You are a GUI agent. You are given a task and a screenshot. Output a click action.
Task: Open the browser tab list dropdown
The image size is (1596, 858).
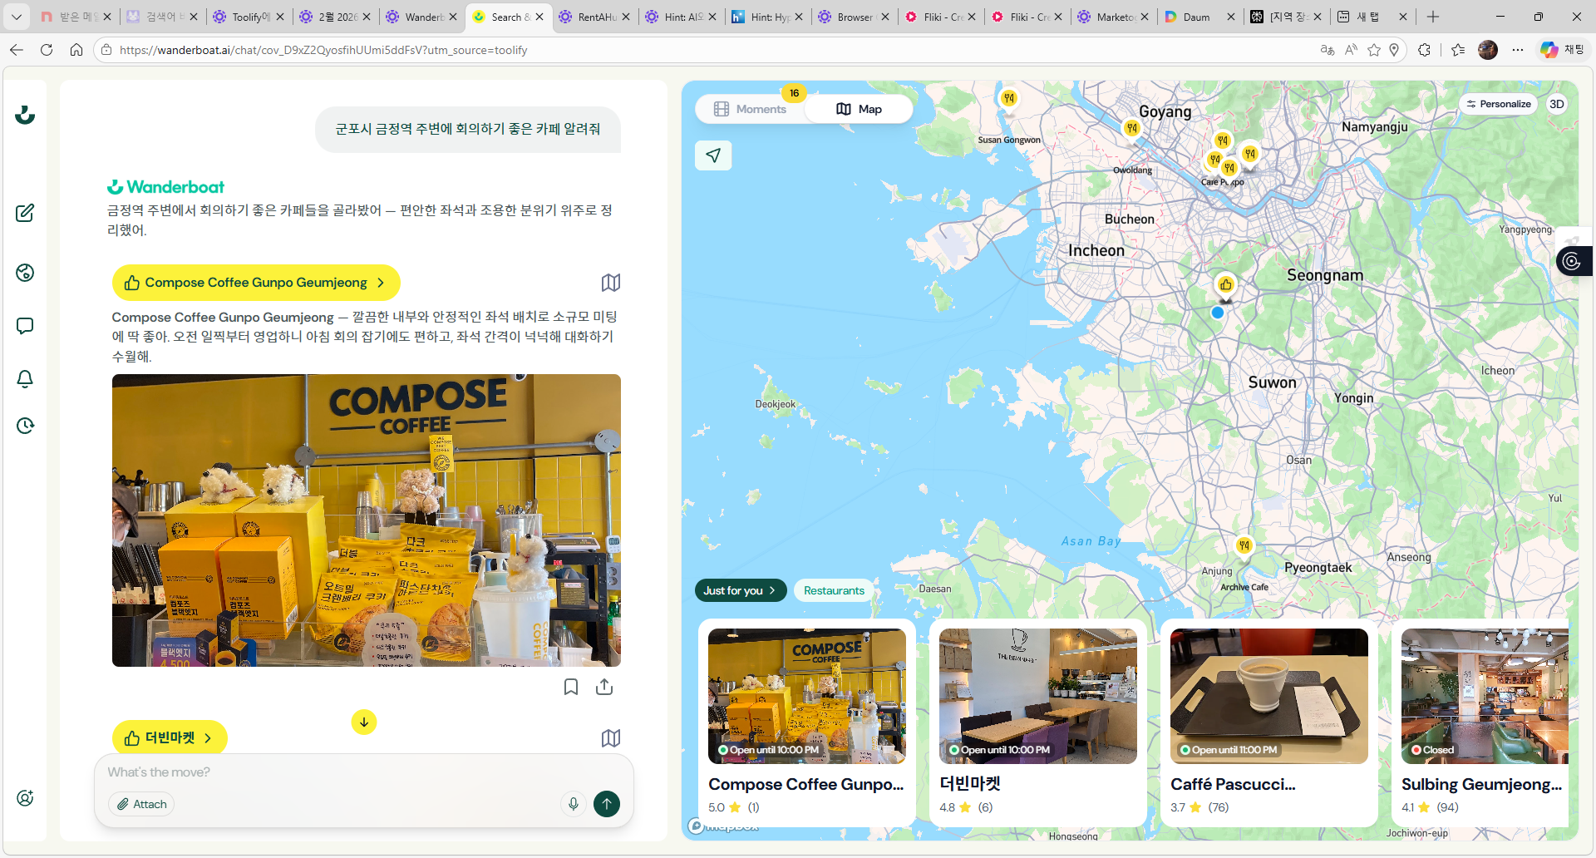click(17, 17)
